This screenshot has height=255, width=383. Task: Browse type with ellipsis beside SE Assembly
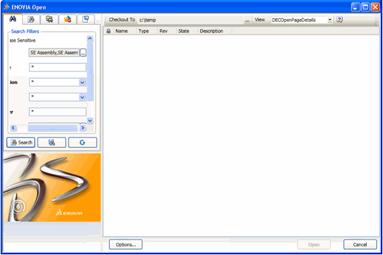tap(83, 53)
